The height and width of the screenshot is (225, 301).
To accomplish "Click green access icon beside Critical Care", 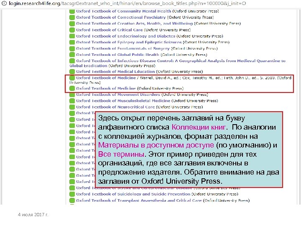I will point(72,30).
